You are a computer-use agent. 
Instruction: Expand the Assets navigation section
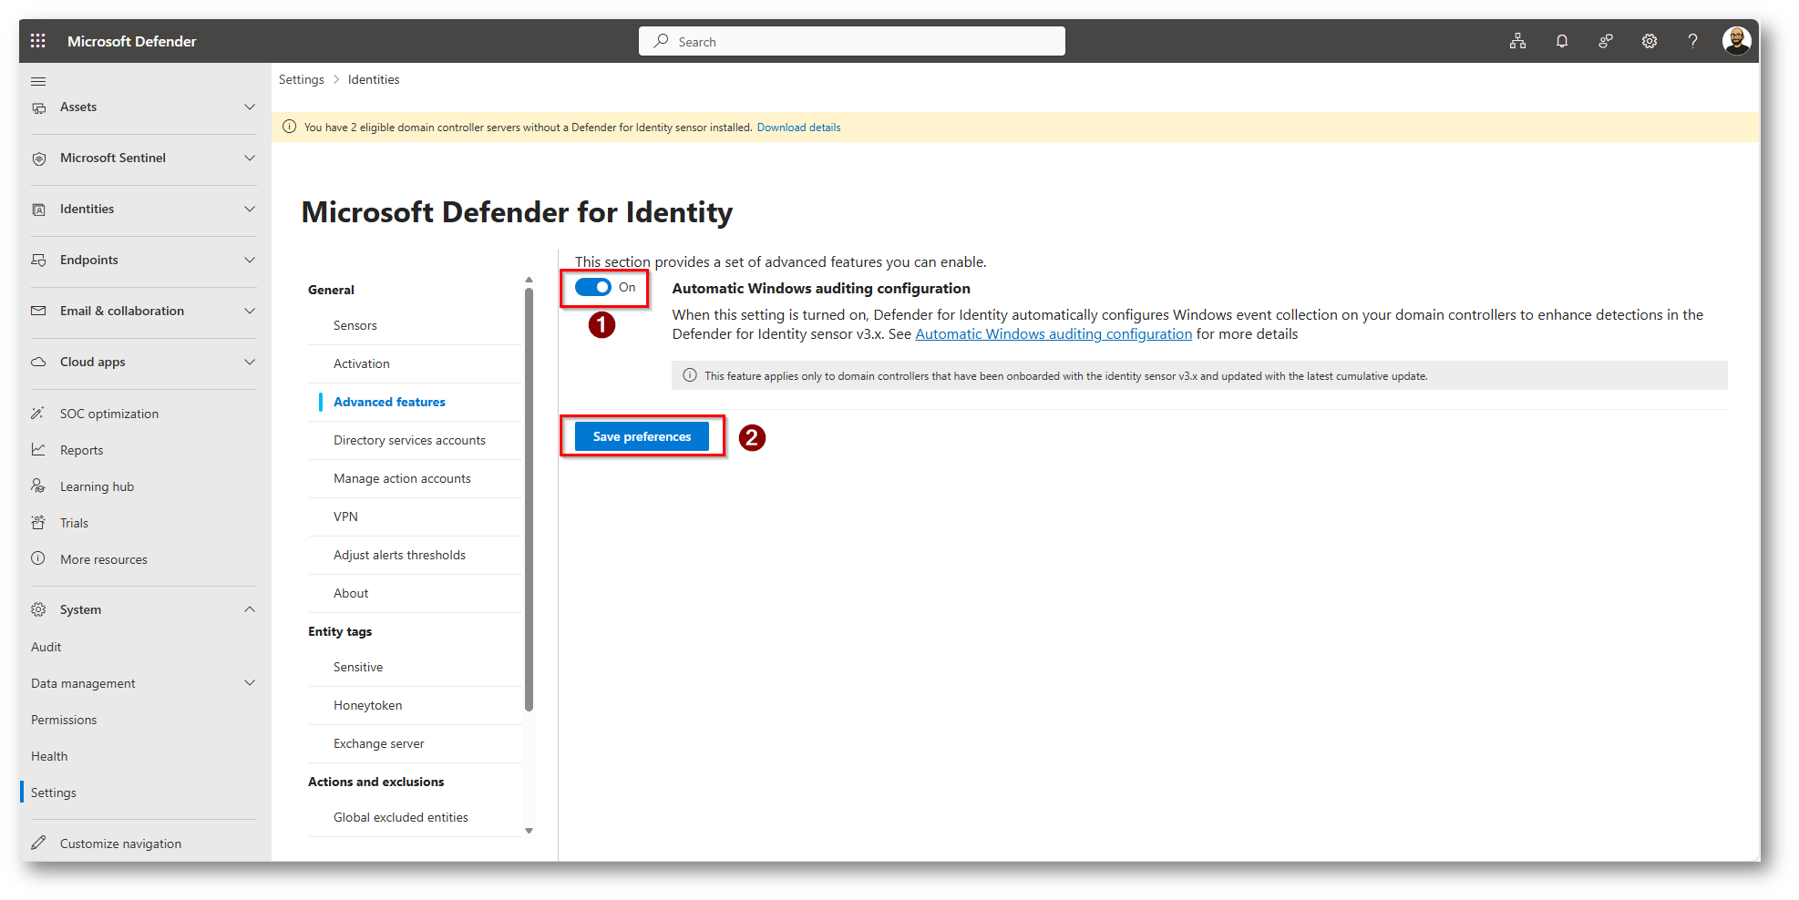tap(249, 107)
